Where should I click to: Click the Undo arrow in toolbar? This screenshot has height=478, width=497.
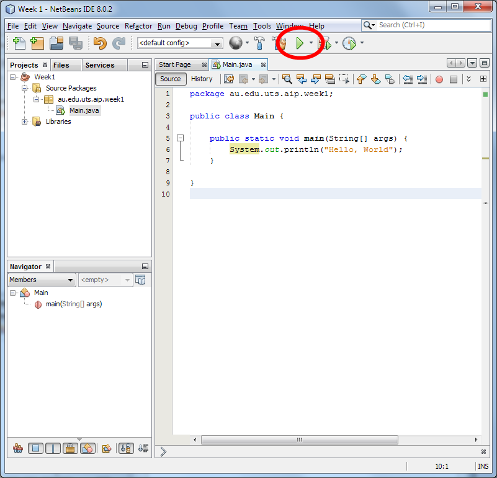(99, 43)
